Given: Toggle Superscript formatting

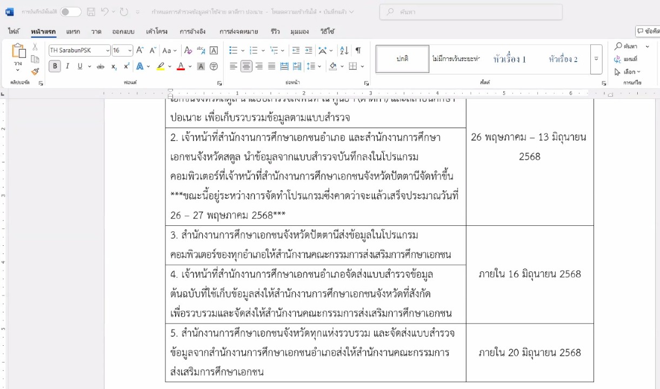Looking at the screenshot, I should click(126, 66).
